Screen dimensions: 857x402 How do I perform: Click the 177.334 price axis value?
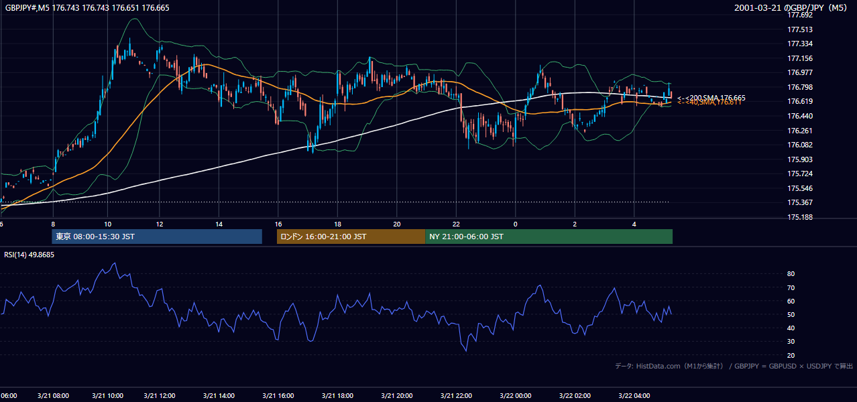pos(799,44)
